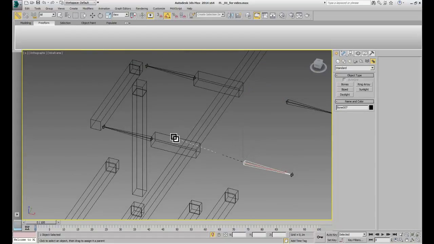Open the Rendering menu

pyautogui.click(x=142, y=8)
